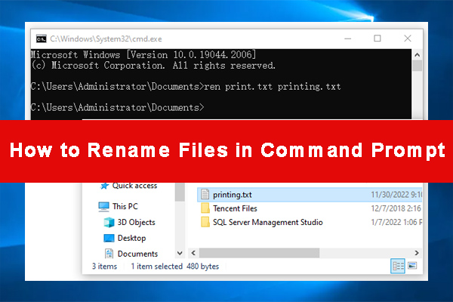Open Desktop in navigation pane
Screen dimensions: 453x302
click(x=131, y=238)
